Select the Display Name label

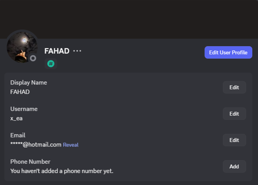28,83
